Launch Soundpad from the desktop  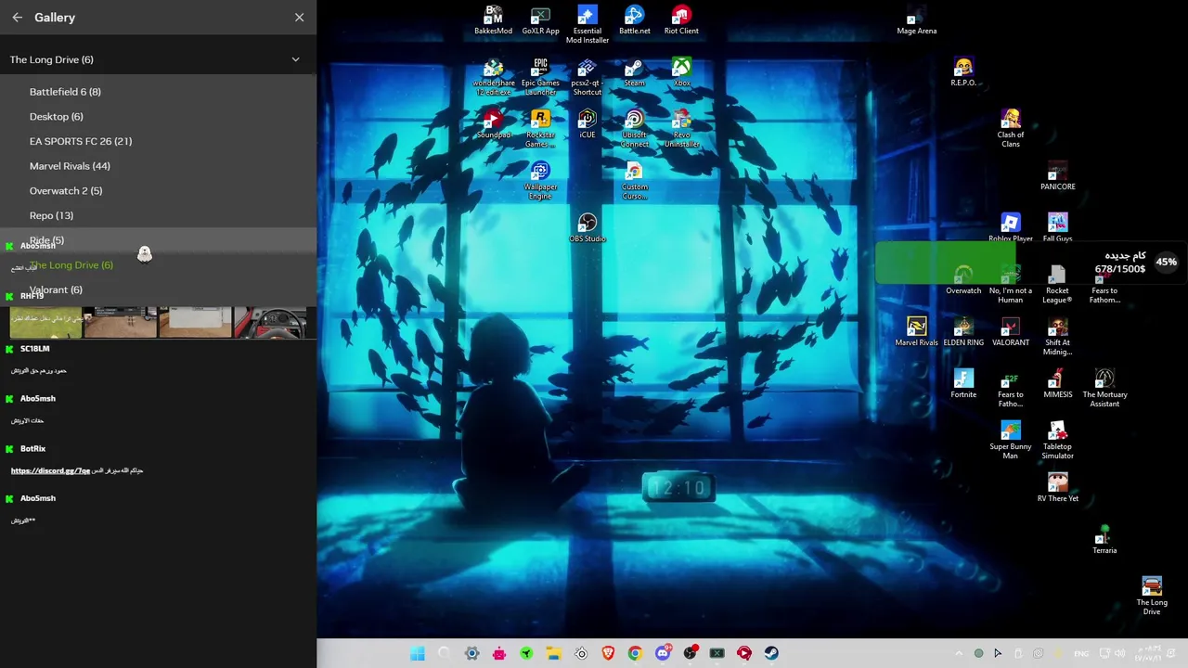pos(493,124)
